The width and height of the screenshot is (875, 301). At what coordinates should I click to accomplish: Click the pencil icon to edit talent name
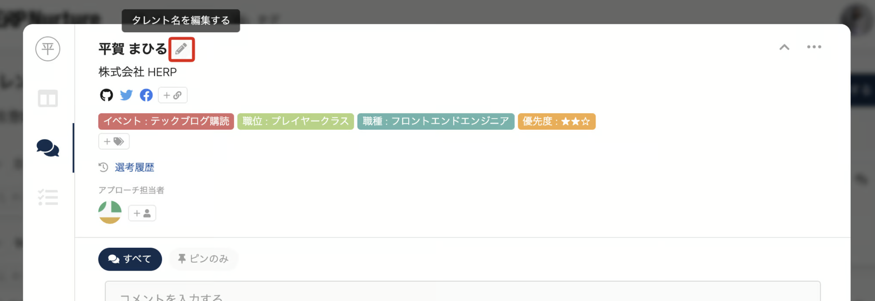181,49
